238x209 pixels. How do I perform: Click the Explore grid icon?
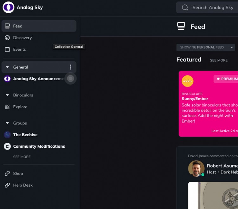[7, 107]
